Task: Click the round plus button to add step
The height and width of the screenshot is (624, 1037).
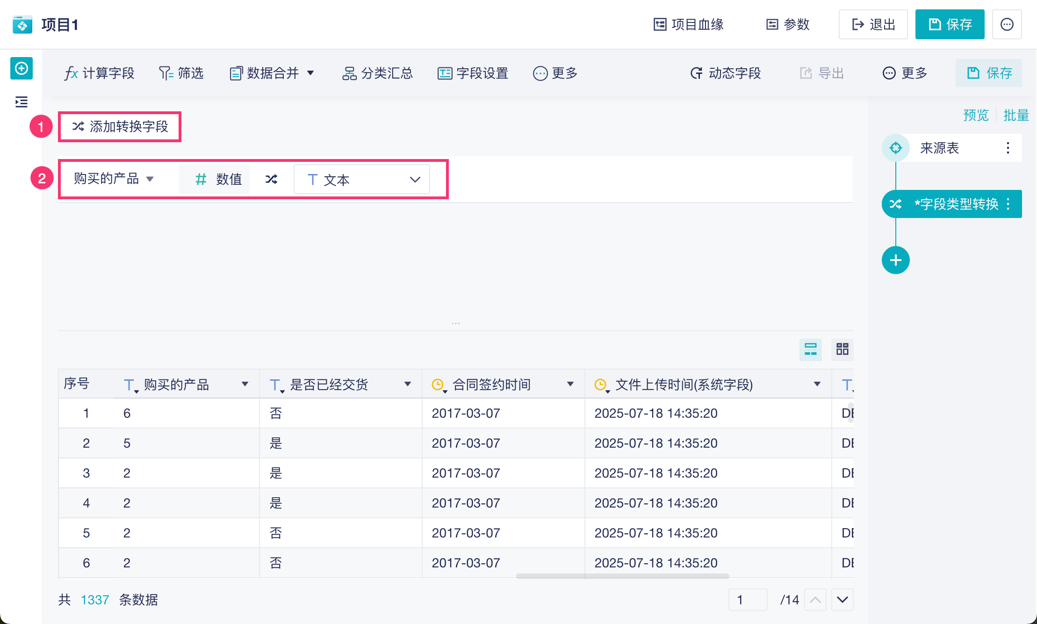Action: [x=895, y=260]
